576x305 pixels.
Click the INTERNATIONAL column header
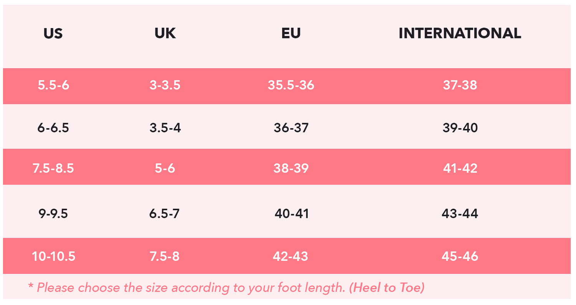coord(460,33)
